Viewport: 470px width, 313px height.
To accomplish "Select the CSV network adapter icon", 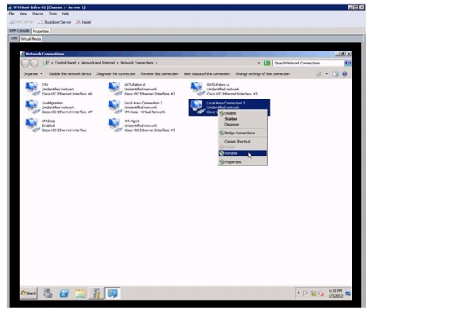I will tap(33, 89).
